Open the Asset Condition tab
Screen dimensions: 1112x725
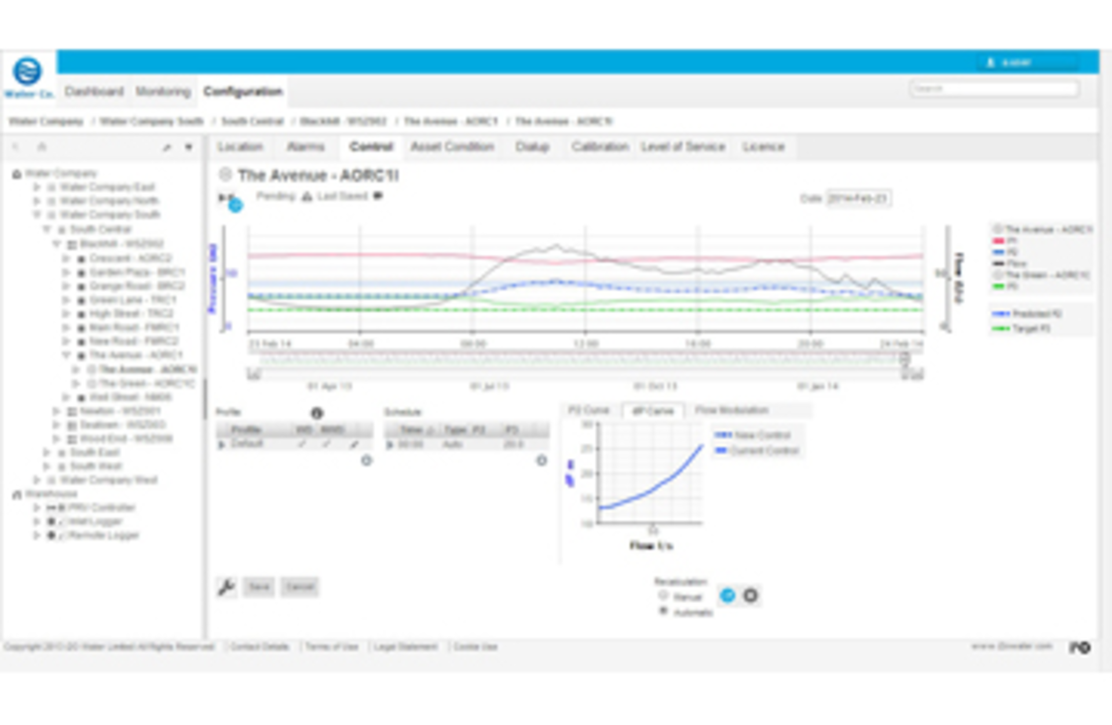click(x=452, y=146)
